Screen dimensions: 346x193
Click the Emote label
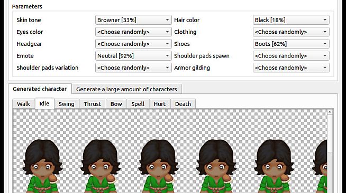click(x=25, y=56)
